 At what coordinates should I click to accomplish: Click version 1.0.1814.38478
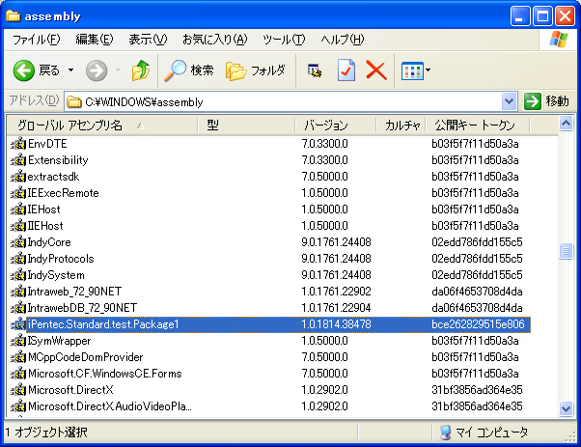pyautogui.click(x=336, y=324)
